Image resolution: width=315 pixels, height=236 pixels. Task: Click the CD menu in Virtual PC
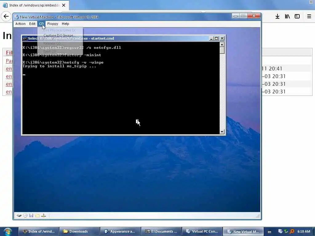coord(42,24)
